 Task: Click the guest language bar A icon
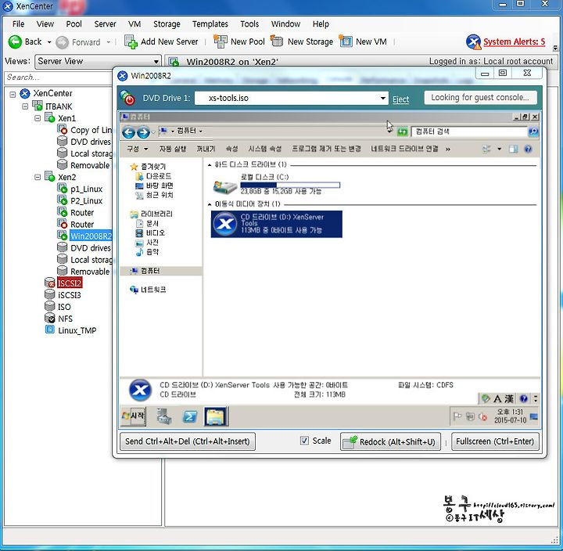(x=497, y=398)
